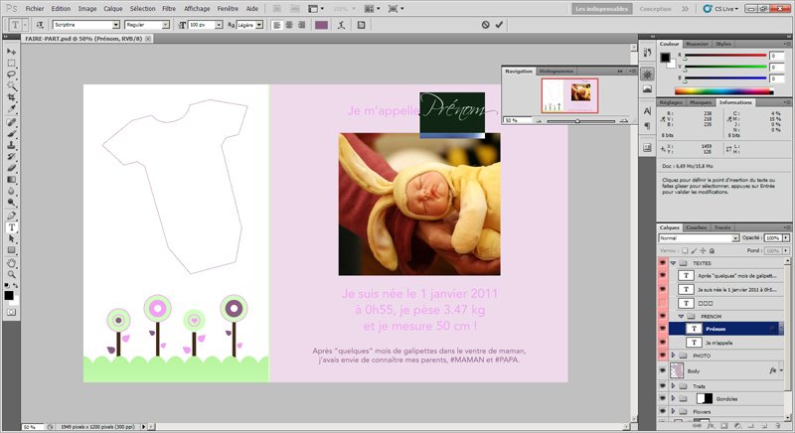Select the Lasso tool
Screen dimensions: 795x433
tap(11, 73)
